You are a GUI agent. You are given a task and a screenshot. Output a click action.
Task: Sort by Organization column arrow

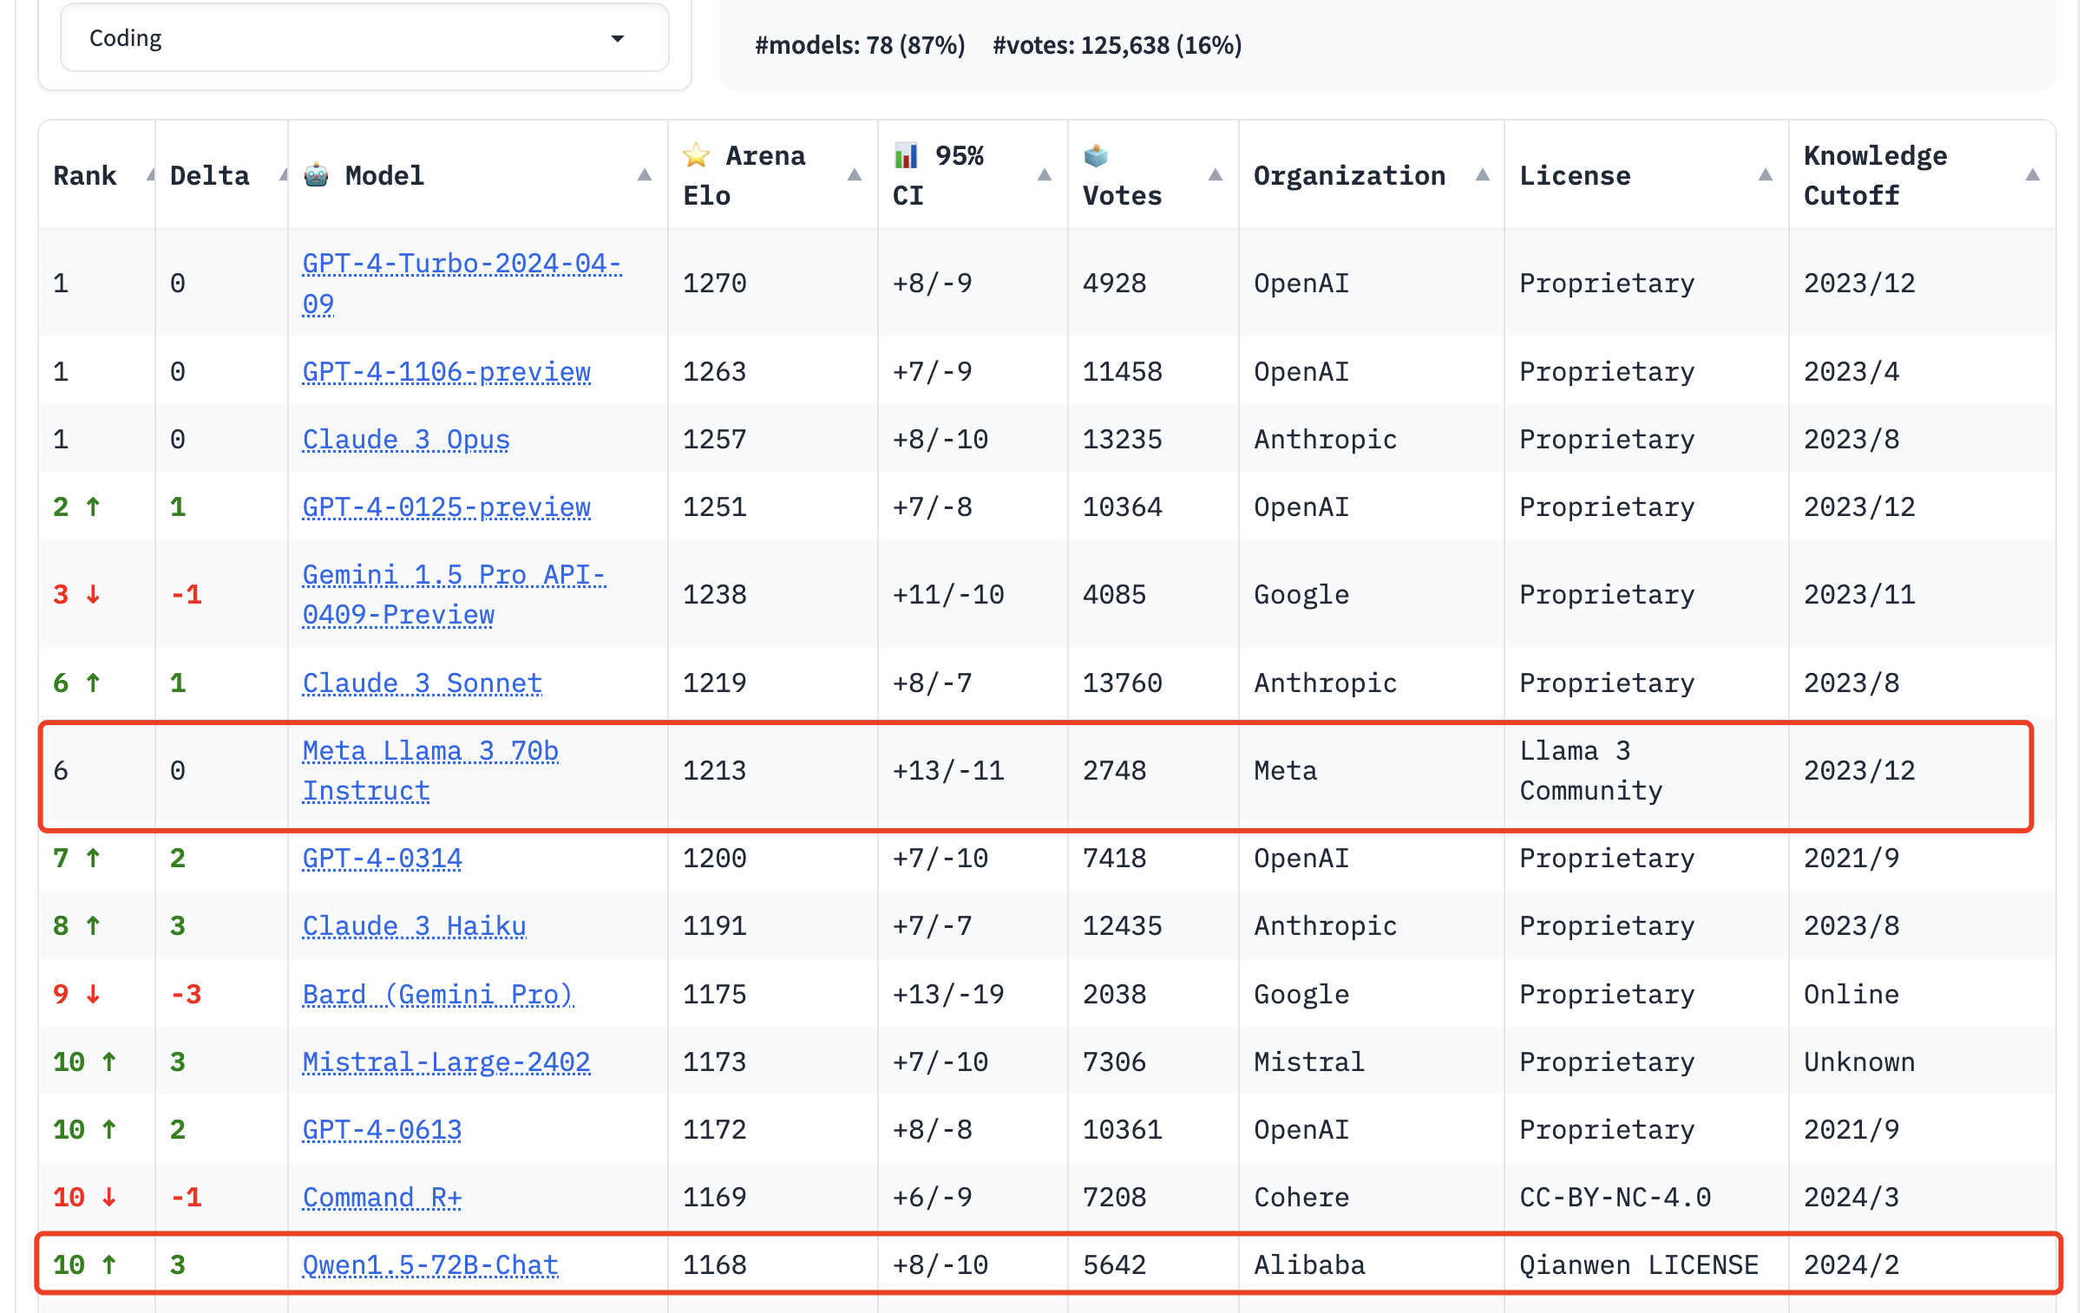[1483, 175]
